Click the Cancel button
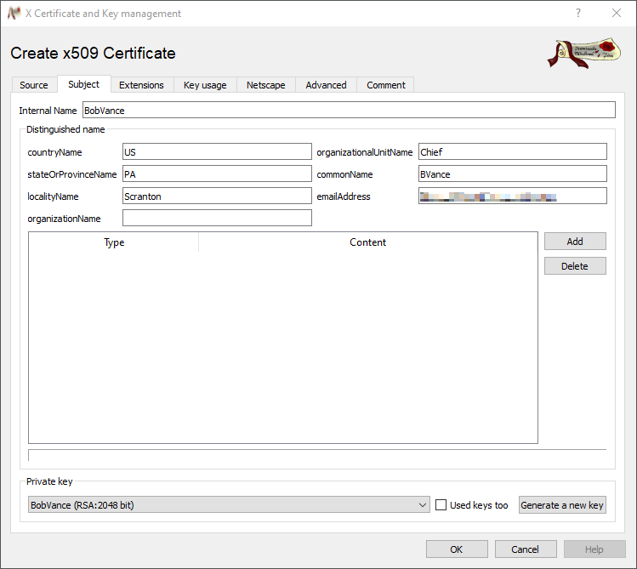 coord(526,549)
